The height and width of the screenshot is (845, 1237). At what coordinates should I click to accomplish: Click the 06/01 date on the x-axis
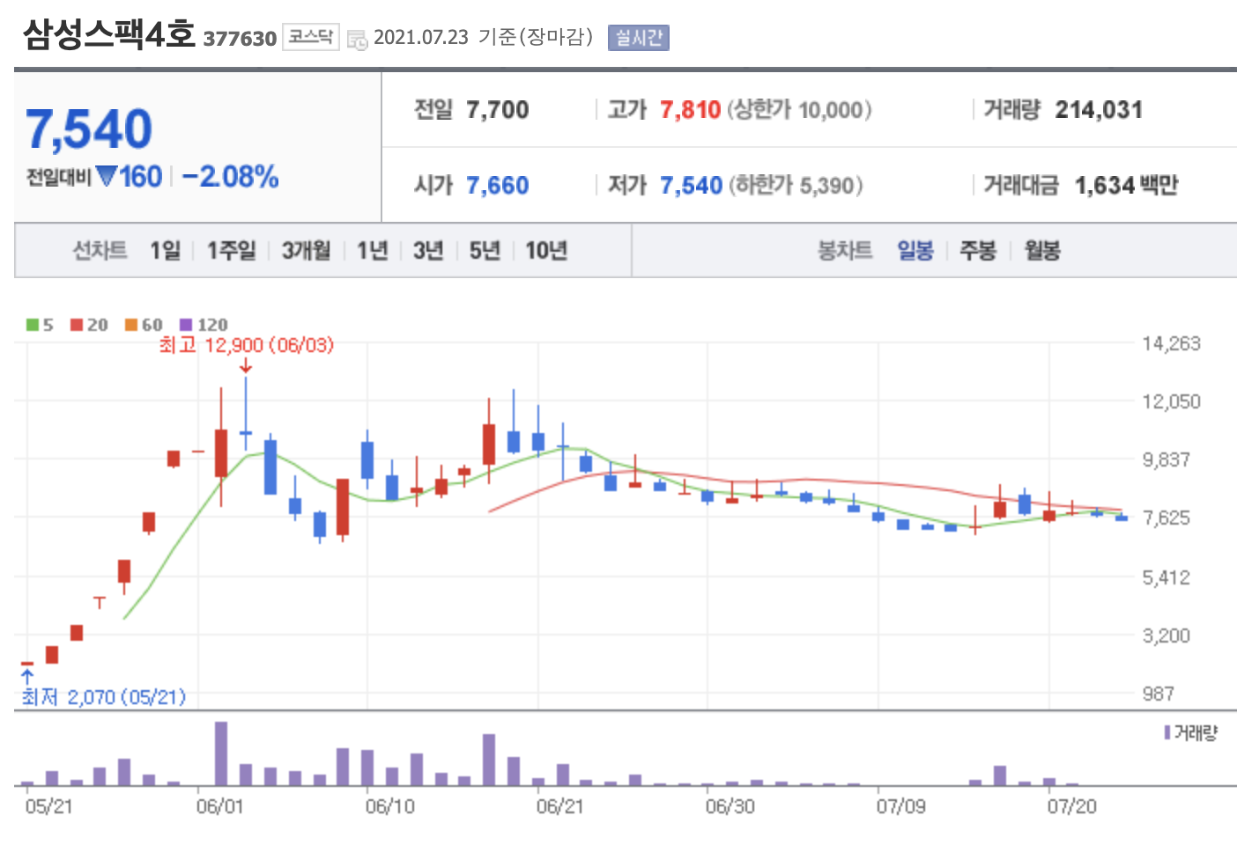click(x=219, y=806)
